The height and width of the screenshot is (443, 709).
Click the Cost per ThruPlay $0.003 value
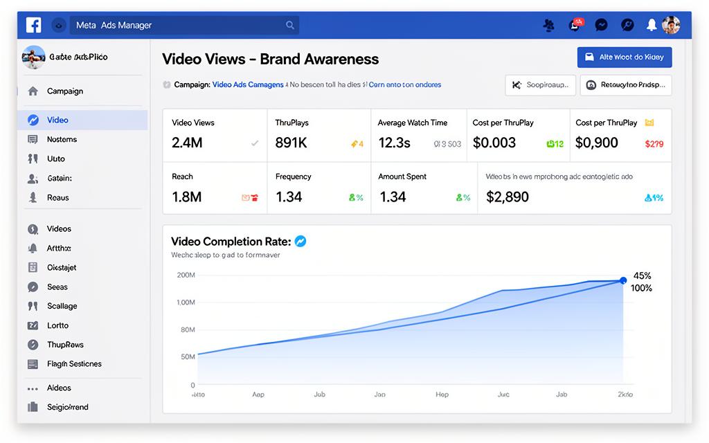tap(494, 143)
